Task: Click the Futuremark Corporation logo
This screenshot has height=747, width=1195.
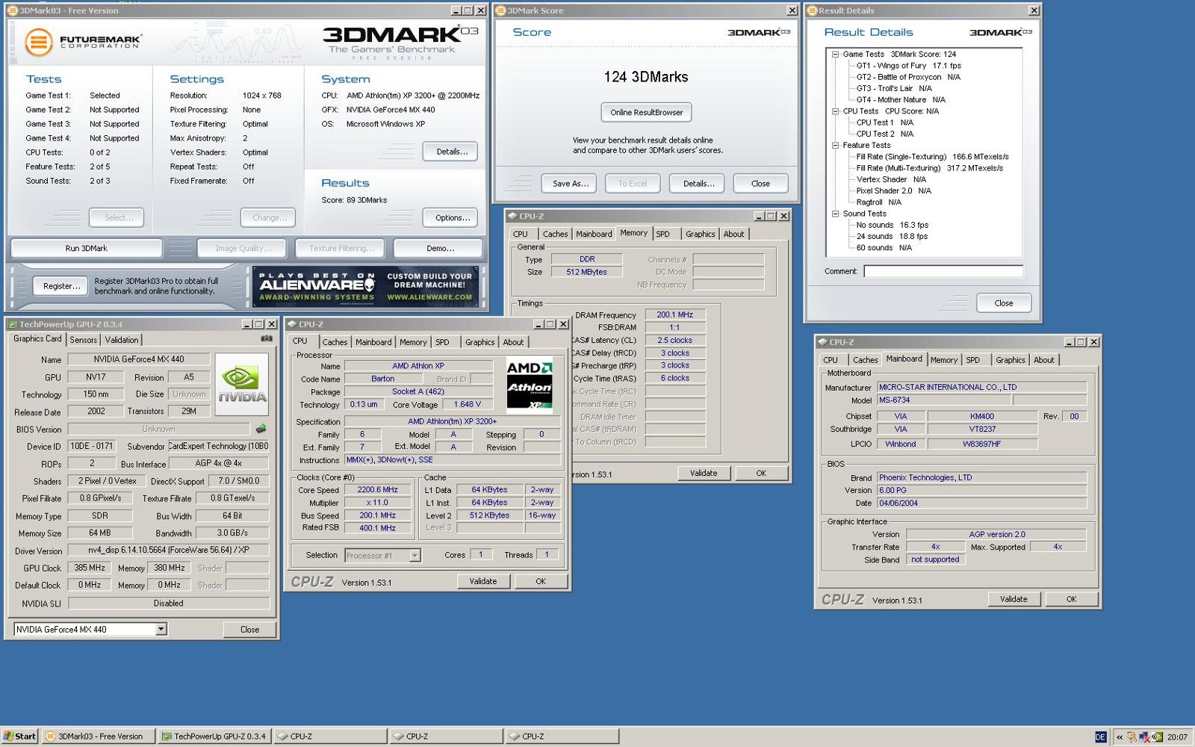Action: click(82, 42)
